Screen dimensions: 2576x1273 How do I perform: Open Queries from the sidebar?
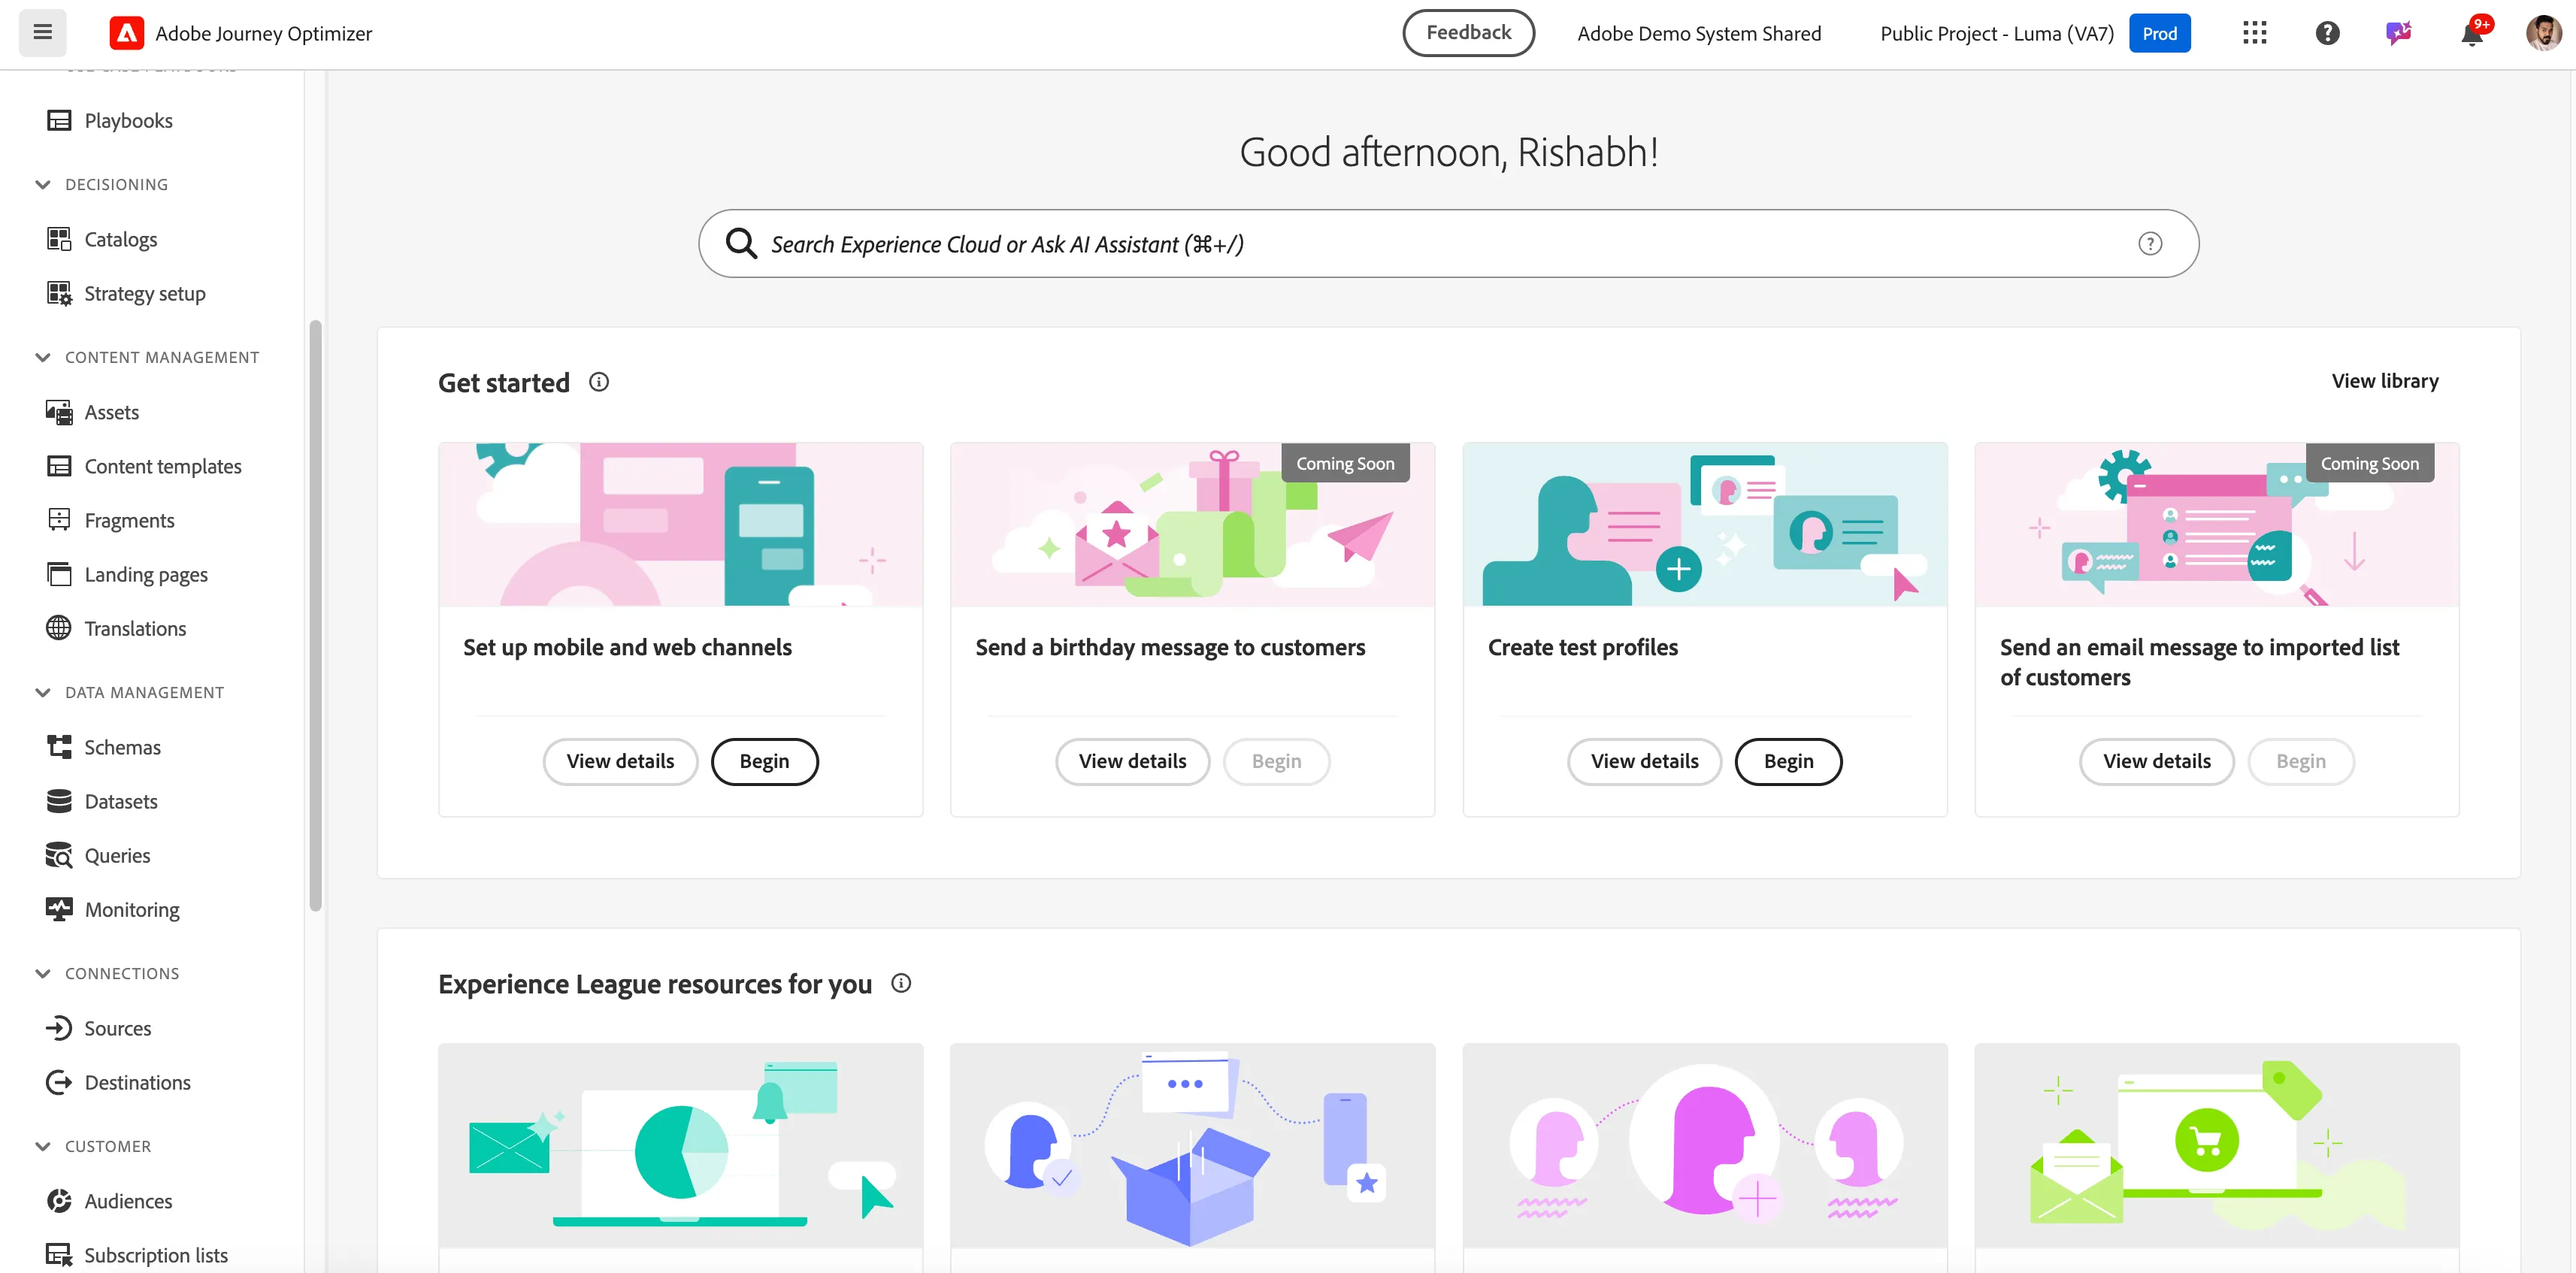tap(117, 855)
